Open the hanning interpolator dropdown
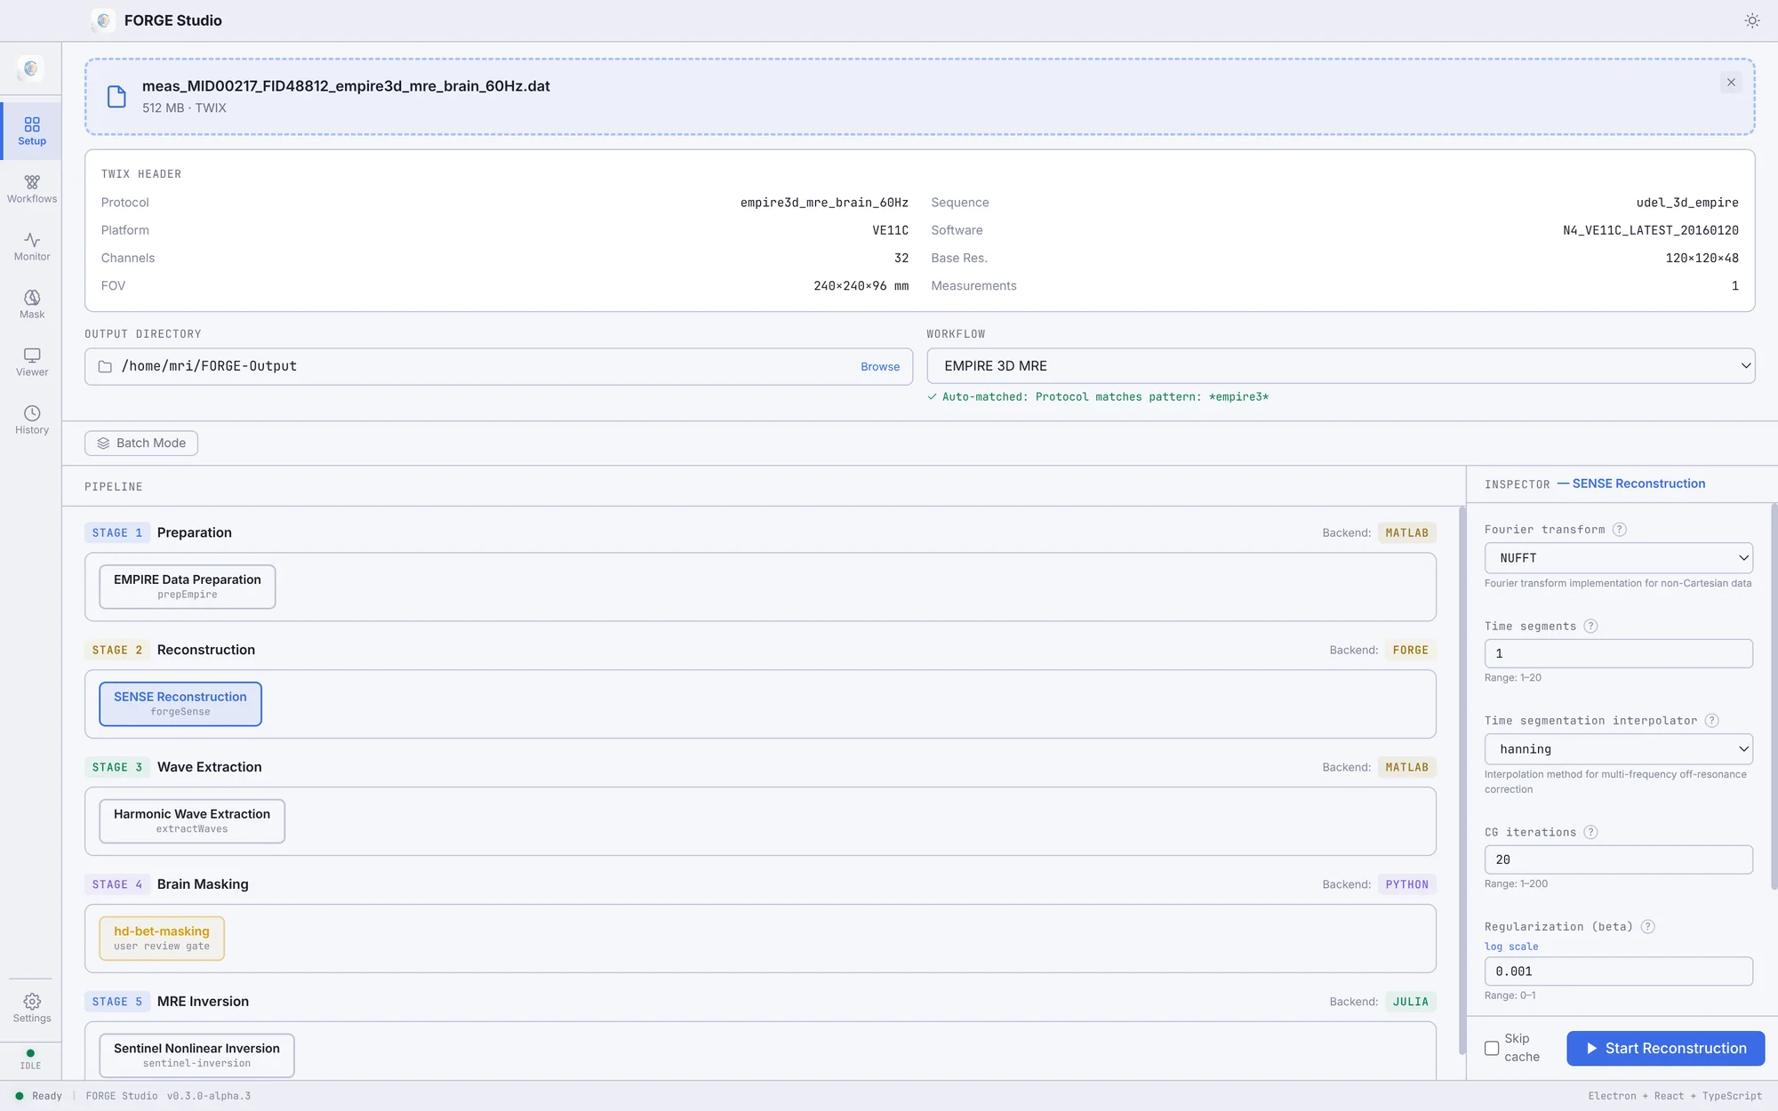This screenshot has width=1778, height=1111. (1618, 749)
